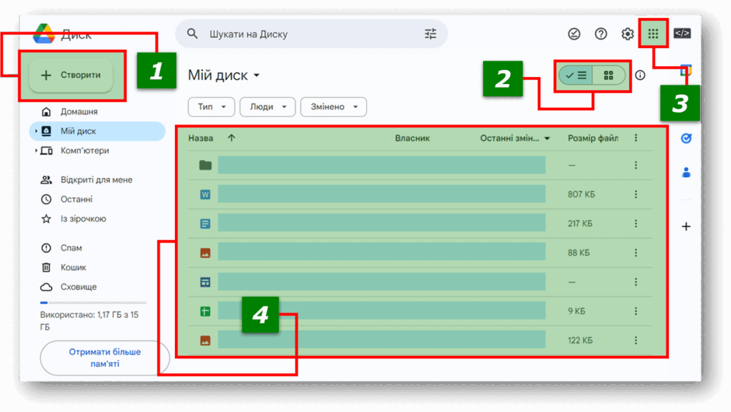Viewport: 731px width, 412px height.
Task: Open advanced search filter options icon
Action: pos(430,33)
